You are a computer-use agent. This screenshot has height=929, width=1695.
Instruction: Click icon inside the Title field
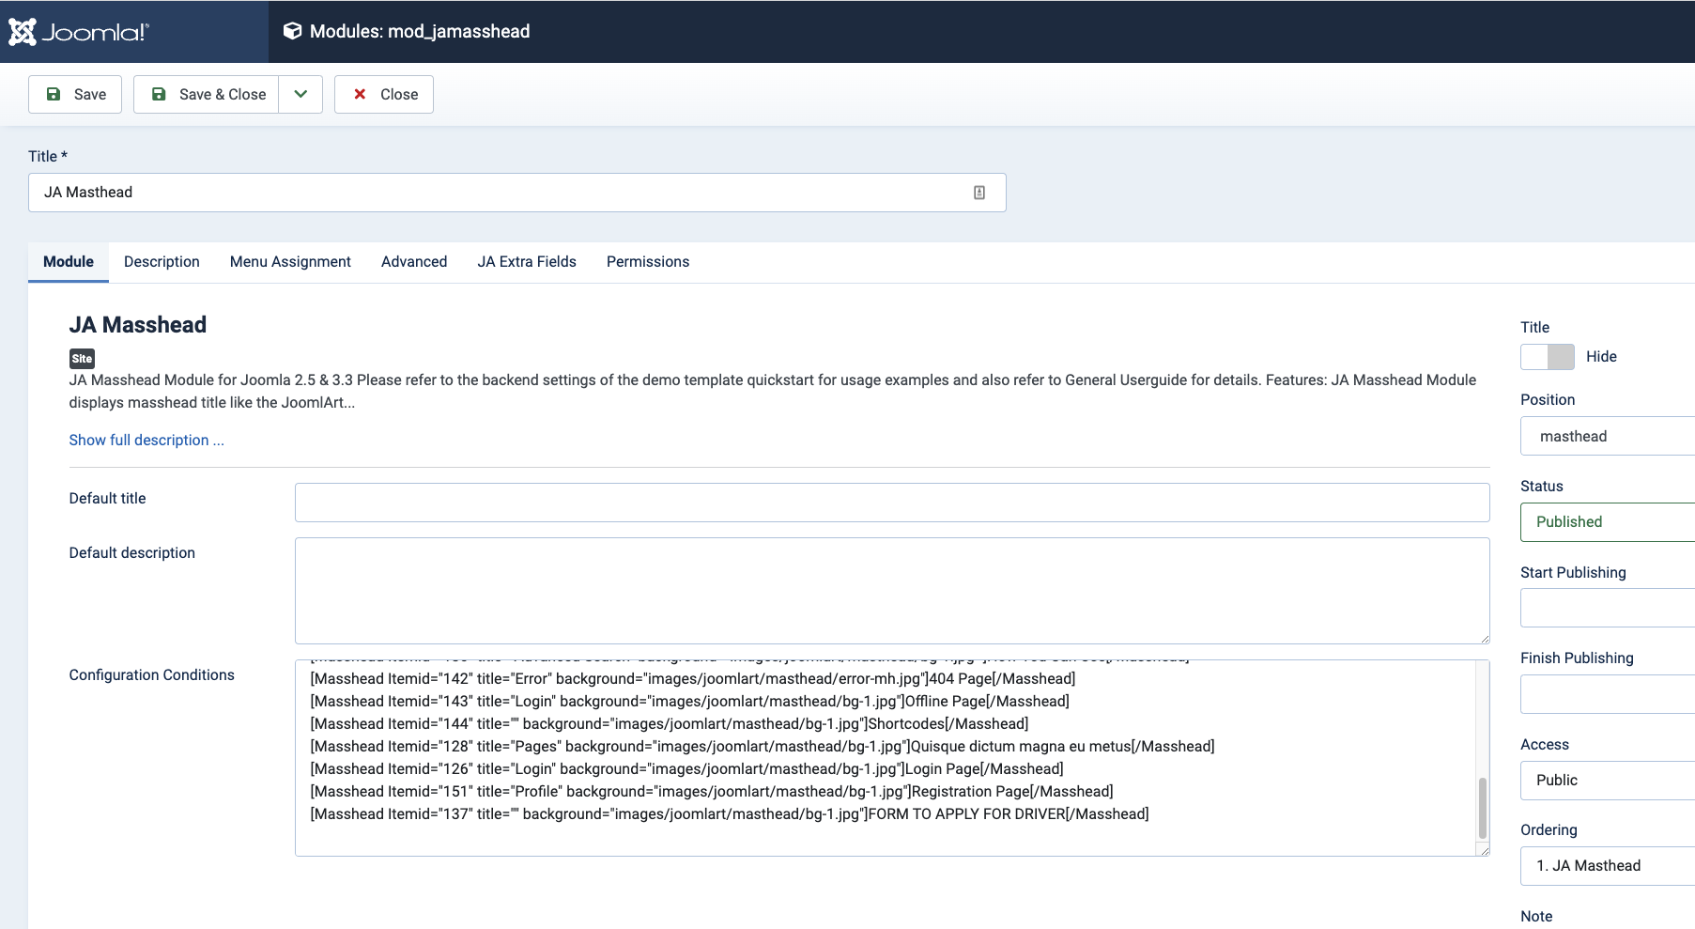[x=979, y=193]
